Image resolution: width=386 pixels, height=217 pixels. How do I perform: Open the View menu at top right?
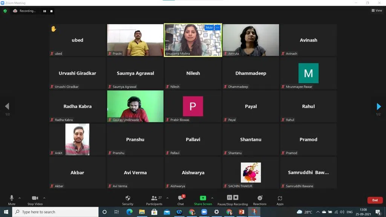coord(377,11)
